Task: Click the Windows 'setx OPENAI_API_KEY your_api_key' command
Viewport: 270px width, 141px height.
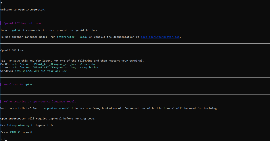Action: (x=41, y=71)
